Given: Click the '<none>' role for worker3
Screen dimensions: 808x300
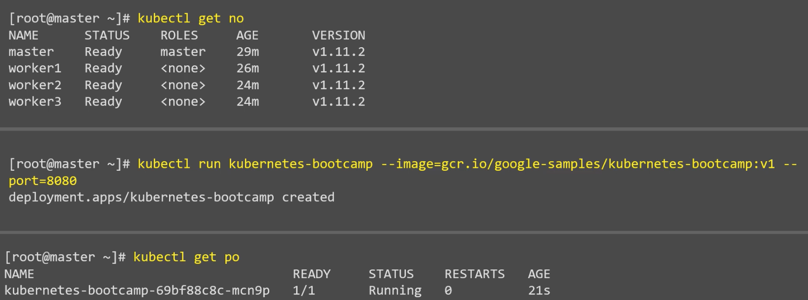Looking at the screenshot, I should [183, 102].
